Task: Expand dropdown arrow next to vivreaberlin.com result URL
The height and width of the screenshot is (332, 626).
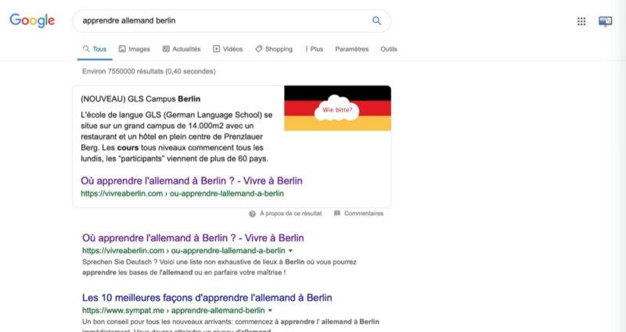Action: (290, 251)
